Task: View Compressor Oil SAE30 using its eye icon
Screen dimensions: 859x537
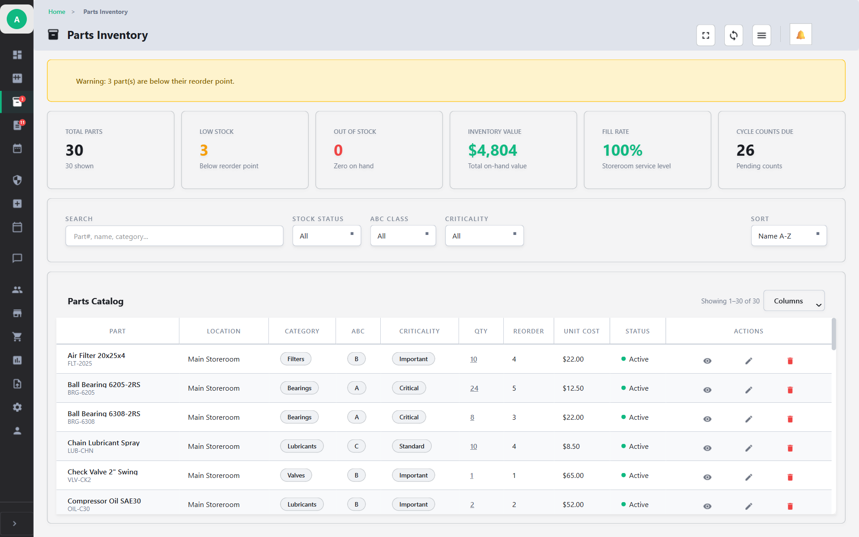Action: [x=707, y=506]
